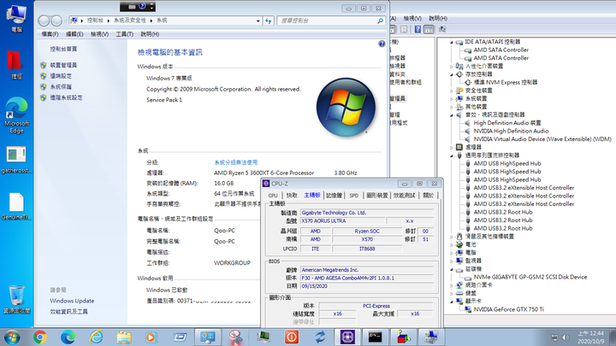Image resolution: width=616 pixels, height=346 pixels.
Task: Click the Windows Start orb
Action: point(12,337)
